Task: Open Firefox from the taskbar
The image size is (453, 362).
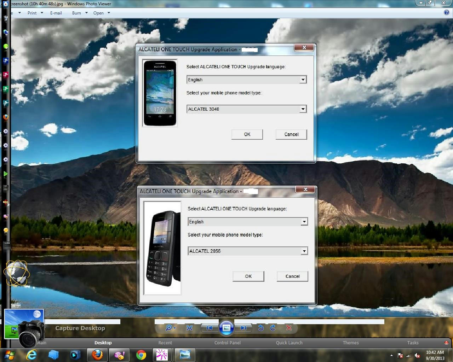Action: [97, 355]
